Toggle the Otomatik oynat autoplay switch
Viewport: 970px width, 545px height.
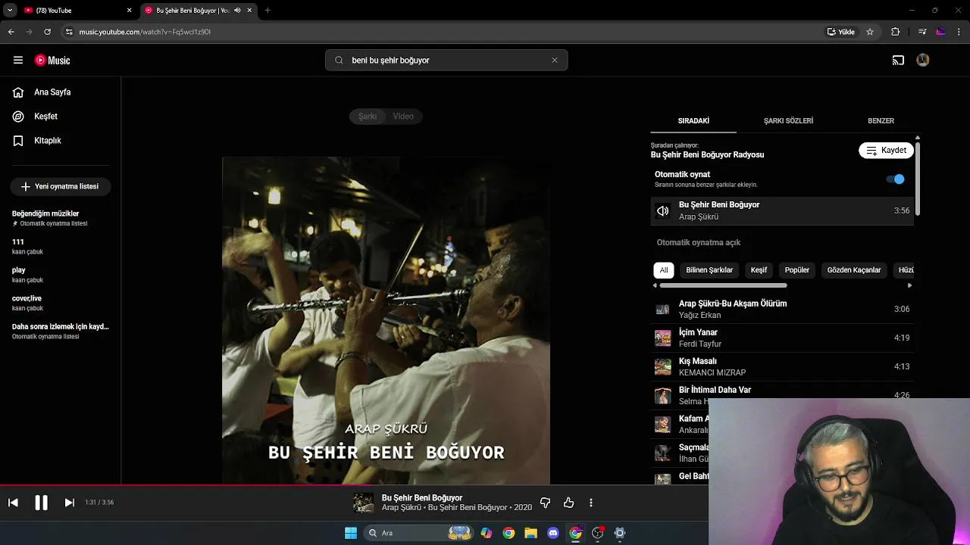[x=896, y=179]
